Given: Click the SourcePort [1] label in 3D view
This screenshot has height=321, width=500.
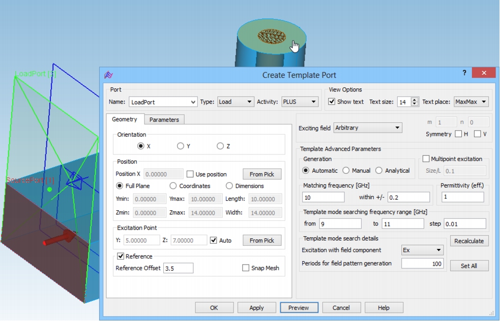Looking at the screenshot, I should point(31,180).
